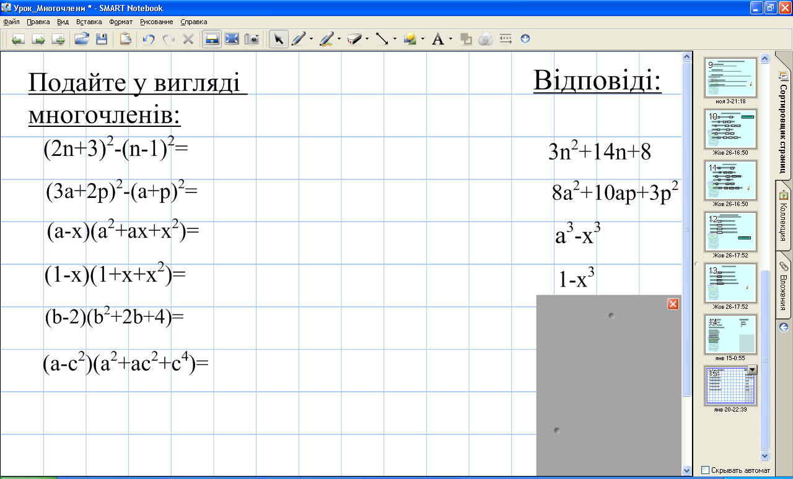The image size is (793, 479).
Task: Open Text font dropdown arrow
Action: [451, 40]
